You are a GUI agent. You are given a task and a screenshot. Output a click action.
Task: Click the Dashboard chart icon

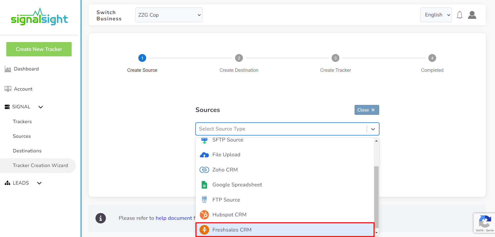(x=8, y=69)
